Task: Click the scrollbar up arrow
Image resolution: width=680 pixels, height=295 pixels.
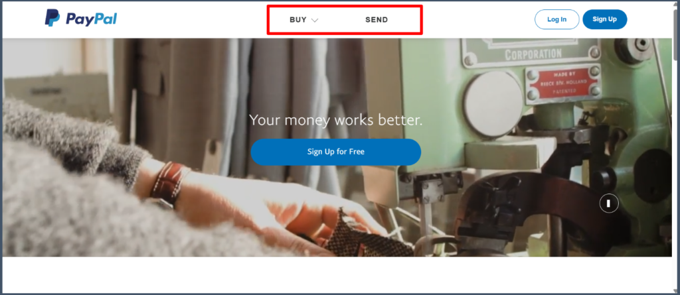Action: (x=675, y=5)
